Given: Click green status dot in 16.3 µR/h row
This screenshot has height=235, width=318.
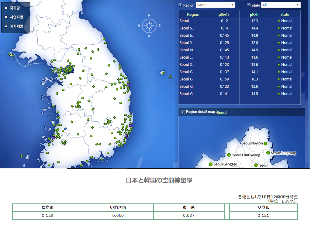Looking at the screenshot, I should click(279, 79).
